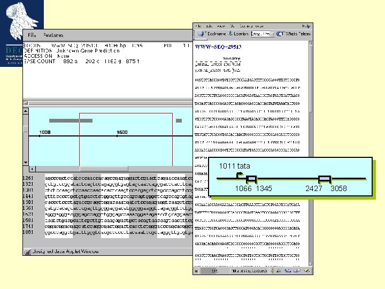Click the What's Related button

tap(294, 34)
